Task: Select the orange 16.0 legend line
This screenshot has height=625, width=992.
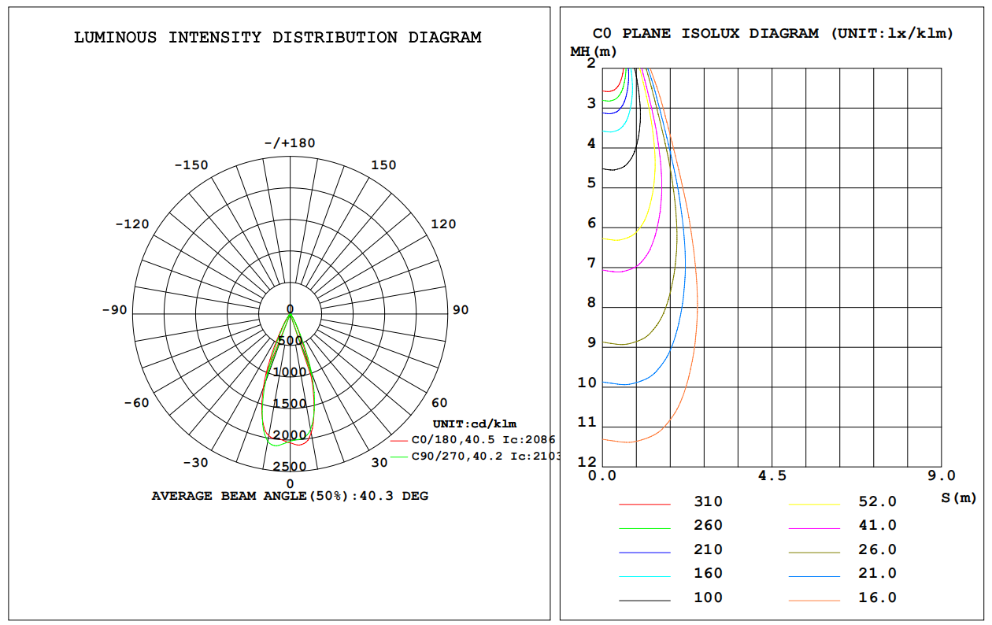Action: (814, 600)
